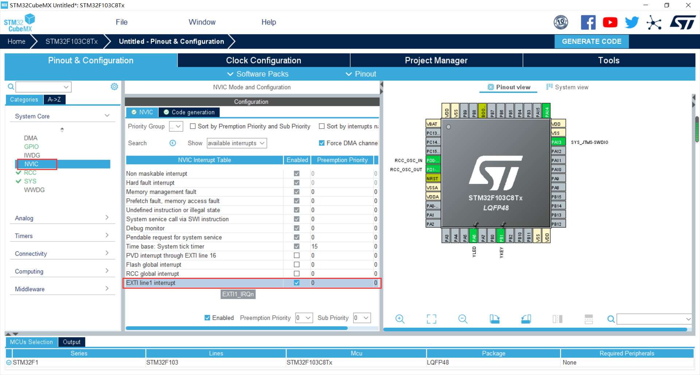Select pin PB12 on the chip
Screen dimensions: 700x375
(558, 224)
